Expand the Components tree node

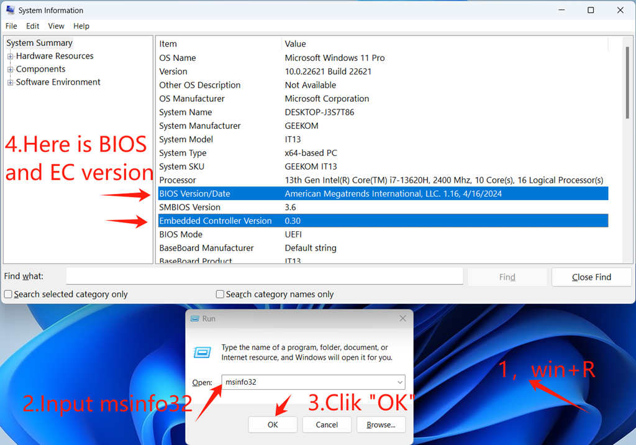(x=11, y=69)
